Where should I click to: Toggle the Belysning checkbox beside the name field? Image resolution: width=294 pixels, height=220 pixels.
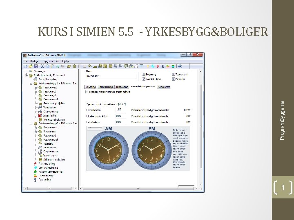tap(144, 75)
